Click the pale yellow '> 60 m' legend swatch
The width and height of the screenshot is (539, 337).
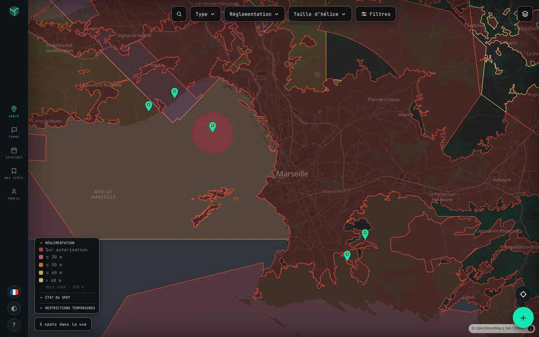41,281
